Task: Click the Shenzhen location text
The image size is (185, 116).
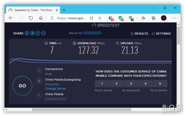Action: point(52,84)
